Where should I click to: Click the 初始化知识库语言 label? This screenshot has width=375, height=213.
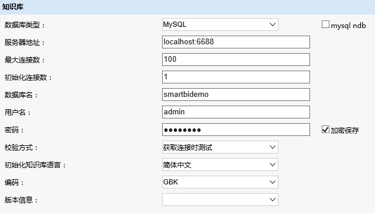click(x=35, y=165)
